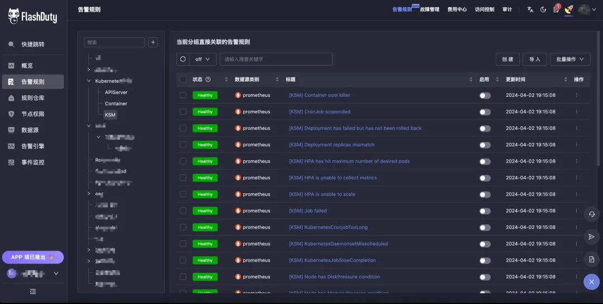603x304 pixels.
Task: Go to 故障管理 in top navigation
Action: (x=429, y=9)
